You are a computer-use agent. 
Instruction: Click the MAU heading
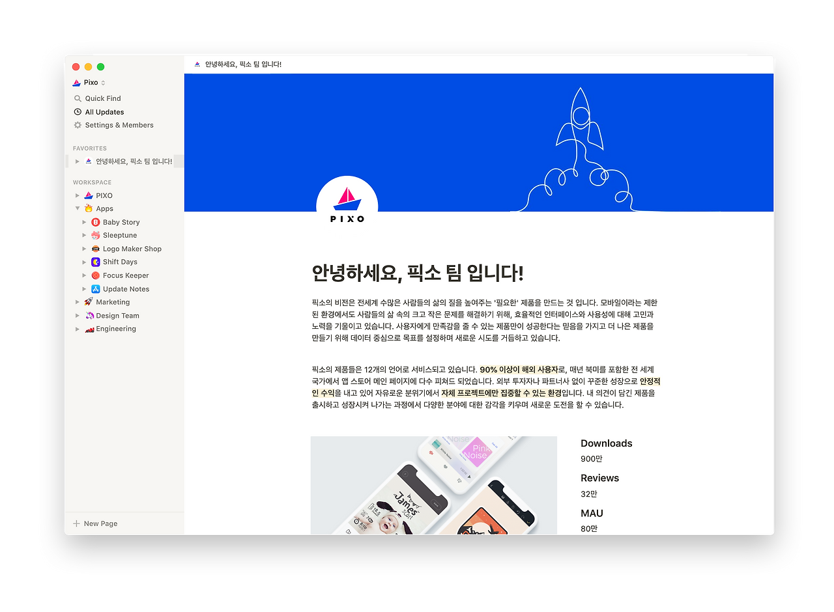tap(592, 514)
